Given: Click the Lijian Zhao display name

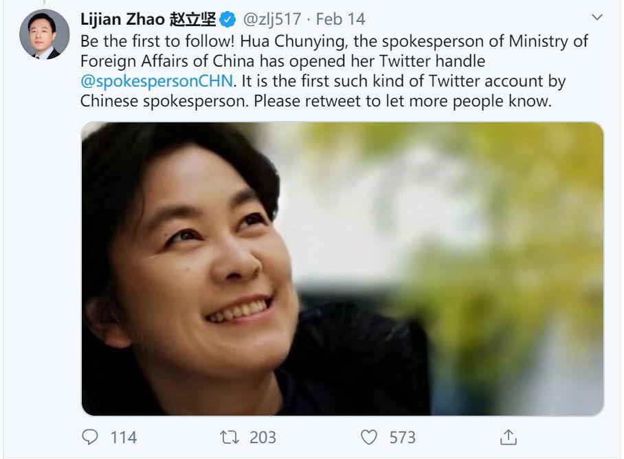Looking at the screenshot, I should [x=123, y=19].
